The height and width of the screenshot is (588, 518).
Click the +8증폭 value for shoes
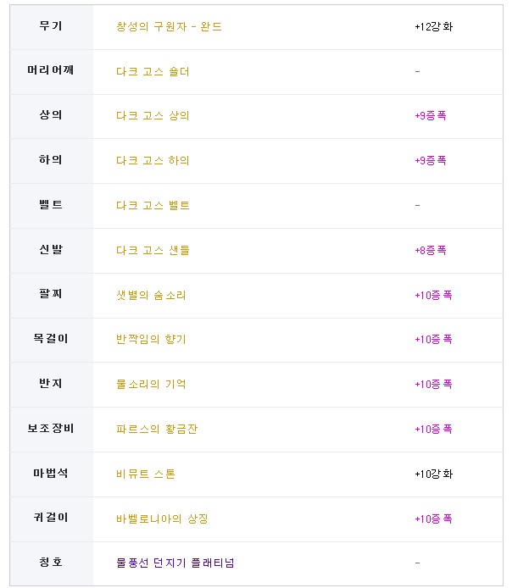click(431, 250)
